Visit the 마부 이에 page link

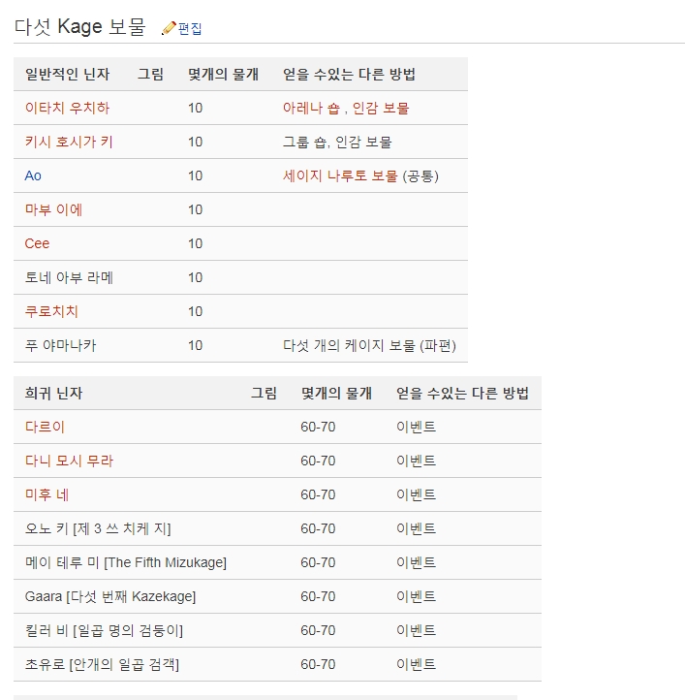pos(53,209)
